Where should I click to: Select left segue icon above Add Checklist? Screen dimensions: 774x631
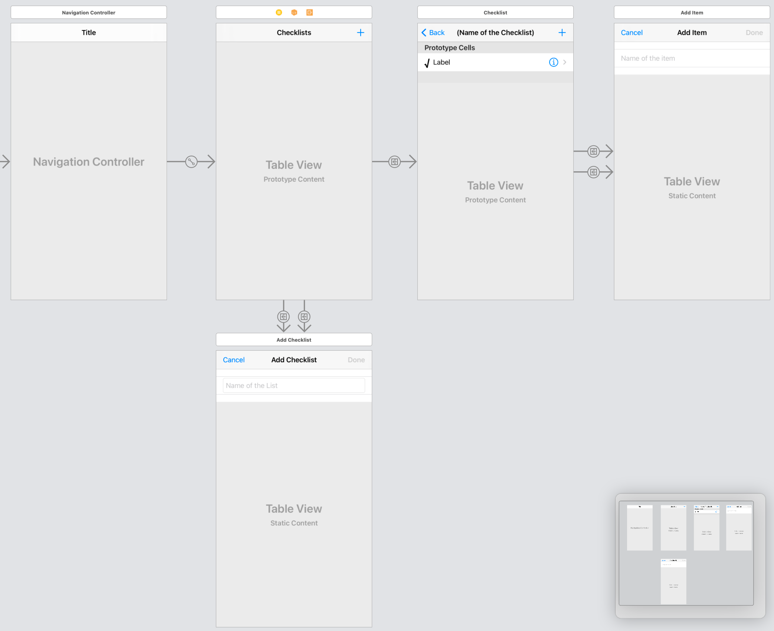283,317
